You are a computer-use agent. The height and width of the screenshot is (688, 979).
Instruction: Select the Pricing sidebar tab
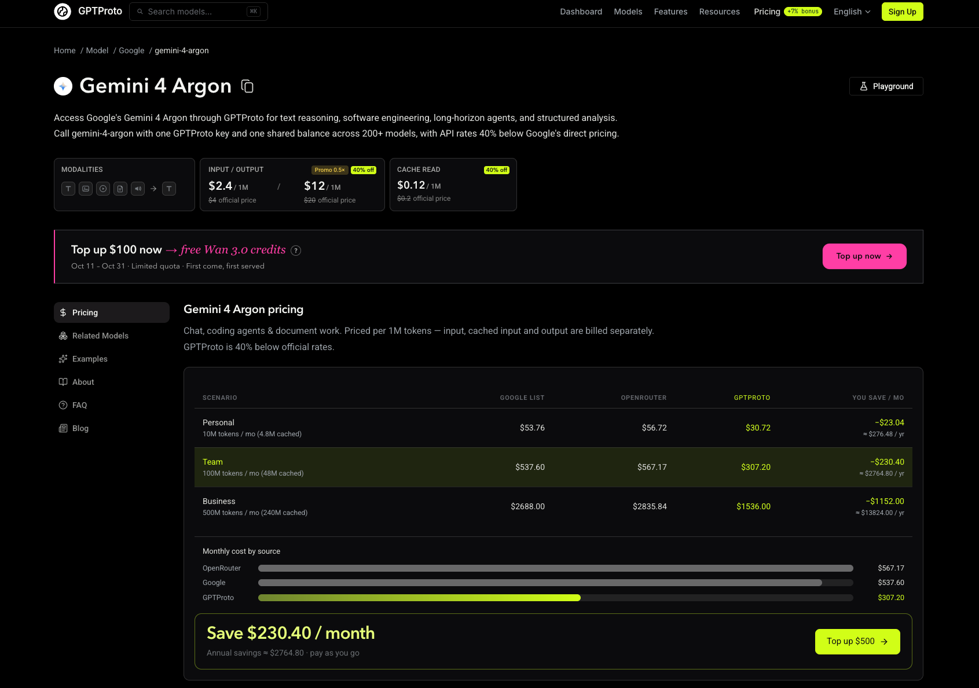112,312
